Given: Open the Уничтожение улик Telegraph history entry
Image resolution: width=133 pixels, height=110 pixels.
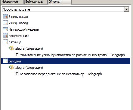Looking at the screenshot, I should (x=72, y=55).
